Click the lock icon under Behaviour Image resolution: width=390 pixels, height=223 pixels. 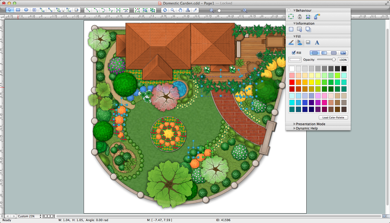pyautogui.click(x=300, y=17)
